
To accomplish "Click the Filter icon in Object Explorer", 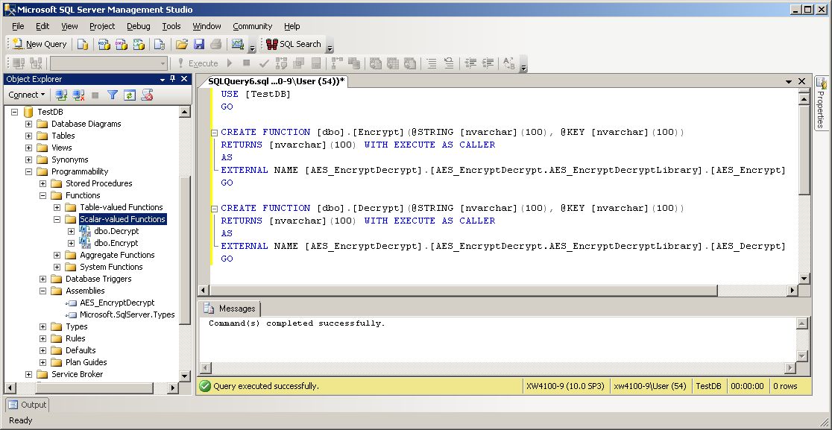I will click(x=113, y=95).
